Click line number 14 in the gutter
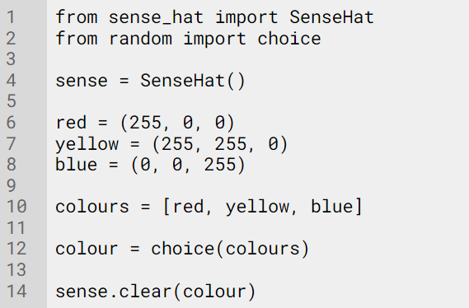The width and height of the screenshot is (469, 308). (x=16, y=291)
